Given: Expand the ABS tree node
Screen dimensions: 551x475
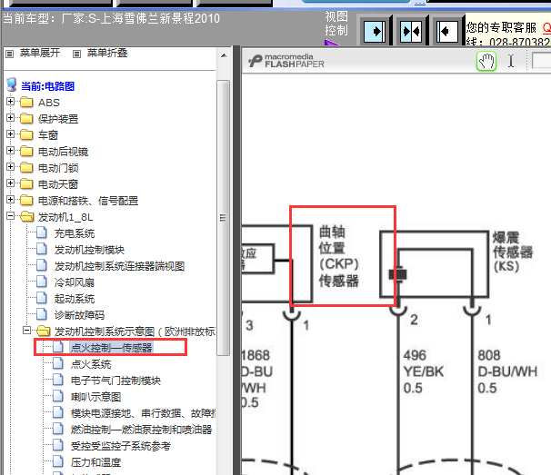Looking at the screenshot, I should pos(11,102).
